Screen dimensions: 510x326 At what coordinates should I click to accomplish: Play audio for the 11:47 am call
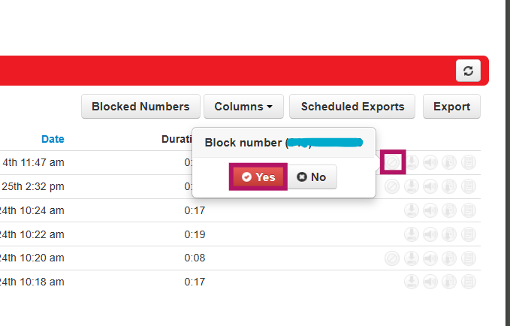(430, 162)
